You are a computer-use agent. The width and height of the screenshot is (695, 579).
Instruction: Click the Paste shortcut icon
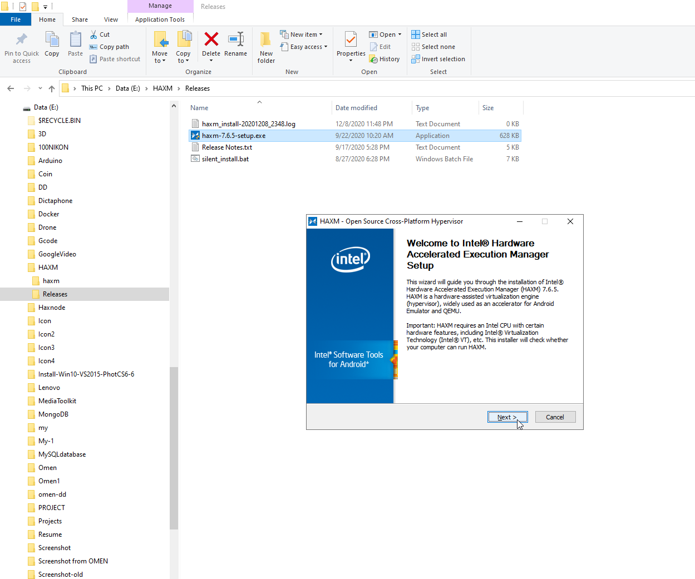pyautogui.click(x=93, y=59)
